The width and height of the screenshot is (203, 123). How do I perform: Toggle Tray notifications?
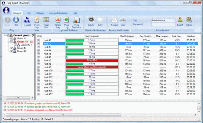click(100, 20)
